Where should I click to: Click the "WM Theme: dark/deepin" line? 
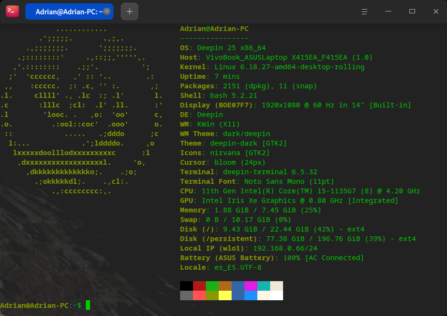(x=225, y=134)
